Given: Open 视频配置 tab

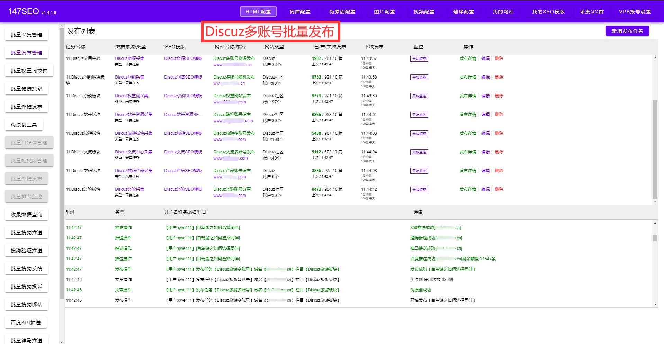Looking at the screenshot, I should click(x=424, y=11).
